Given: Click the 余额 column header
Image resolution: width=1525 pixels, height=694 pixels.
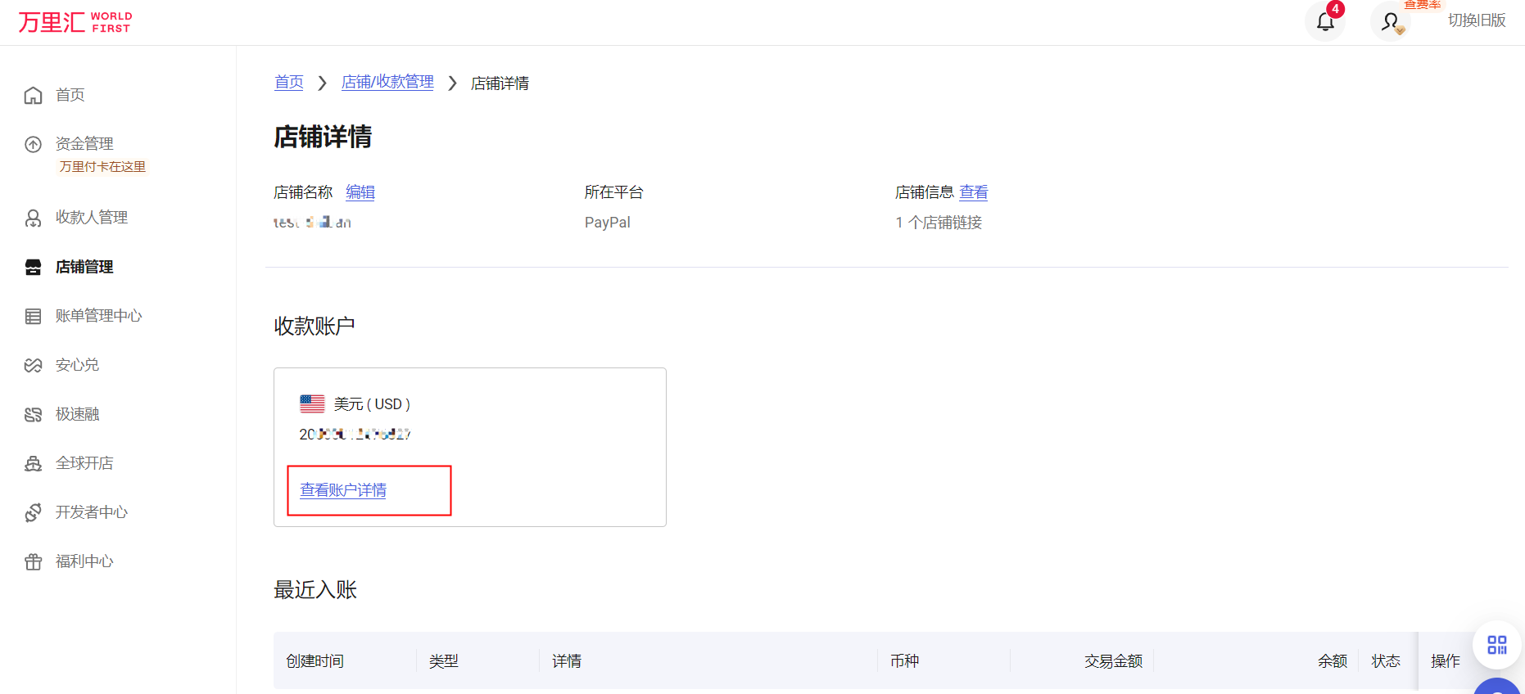Looking at the screenshot, I should 1333,661.
